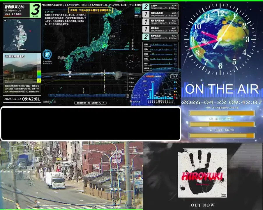Click the white triangle depth marker under Kyushu
Image resolution: width=263 pixels, height=210 pixels.
click(70, 72)
